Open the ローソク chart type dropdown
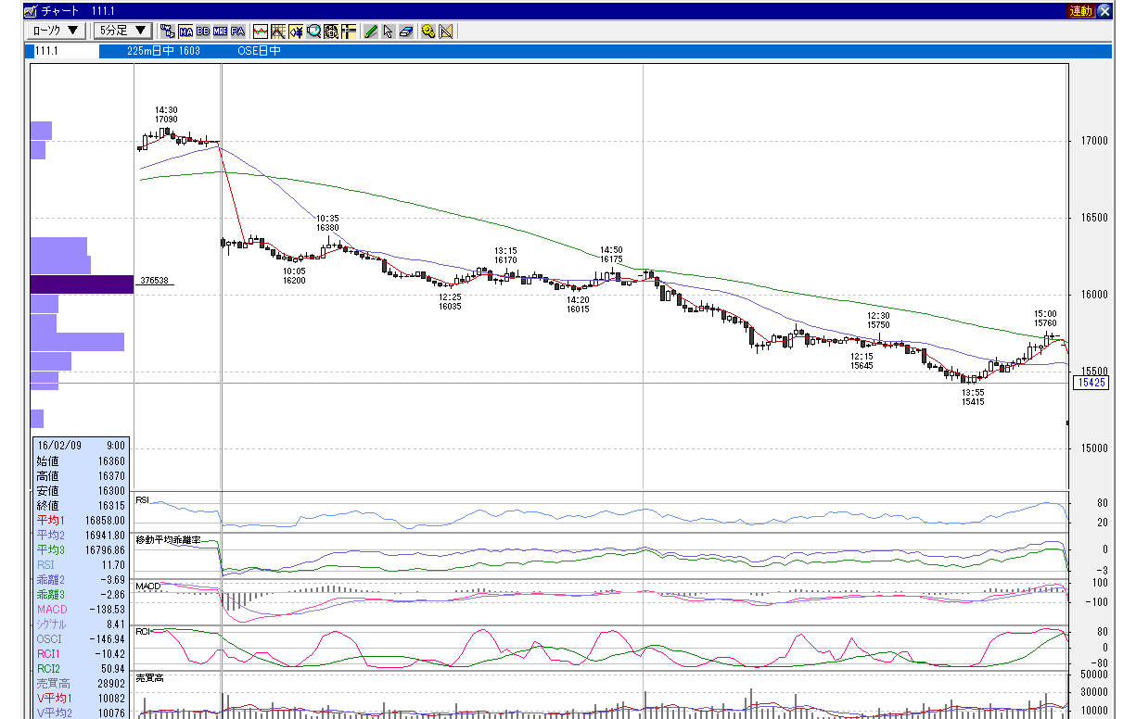The width and height of the screenshot is (1136, 719). point(56,31)
